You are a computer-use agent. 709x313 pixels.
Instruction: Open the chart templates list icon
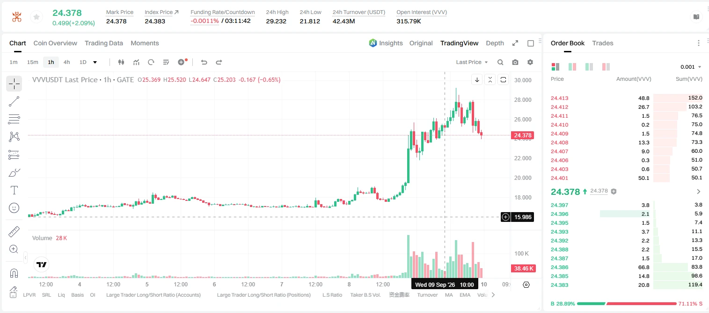click(166, 62)
